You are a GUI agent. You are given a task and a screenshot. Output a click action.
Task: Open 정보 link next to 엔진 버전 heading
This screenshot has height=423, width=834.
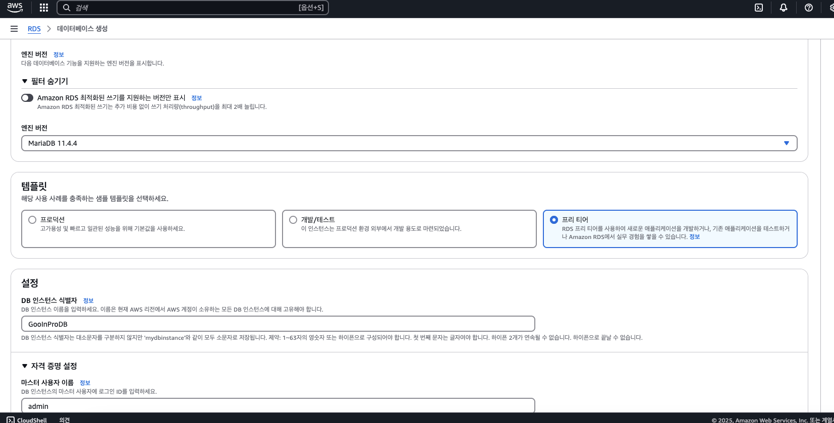coord(59,54)
